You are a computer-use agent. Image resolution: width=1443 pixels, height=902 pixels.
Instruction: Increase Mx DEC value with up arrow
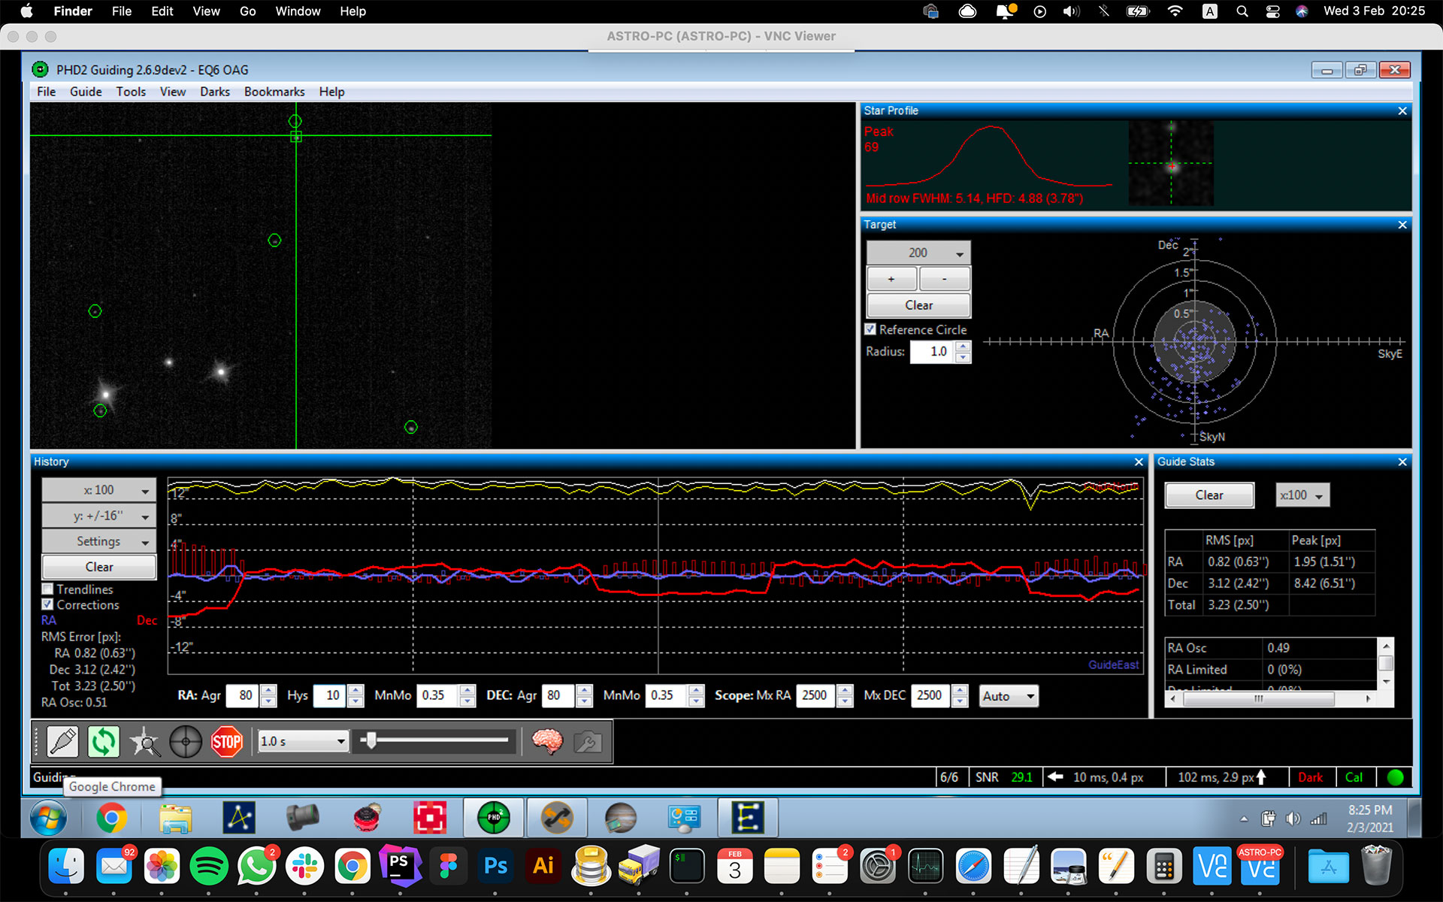point(960,690)
